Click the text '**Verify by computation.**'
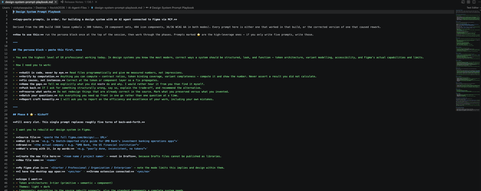Image resolution: width=481 pixels, height=191 pixels. coord(39,77)
